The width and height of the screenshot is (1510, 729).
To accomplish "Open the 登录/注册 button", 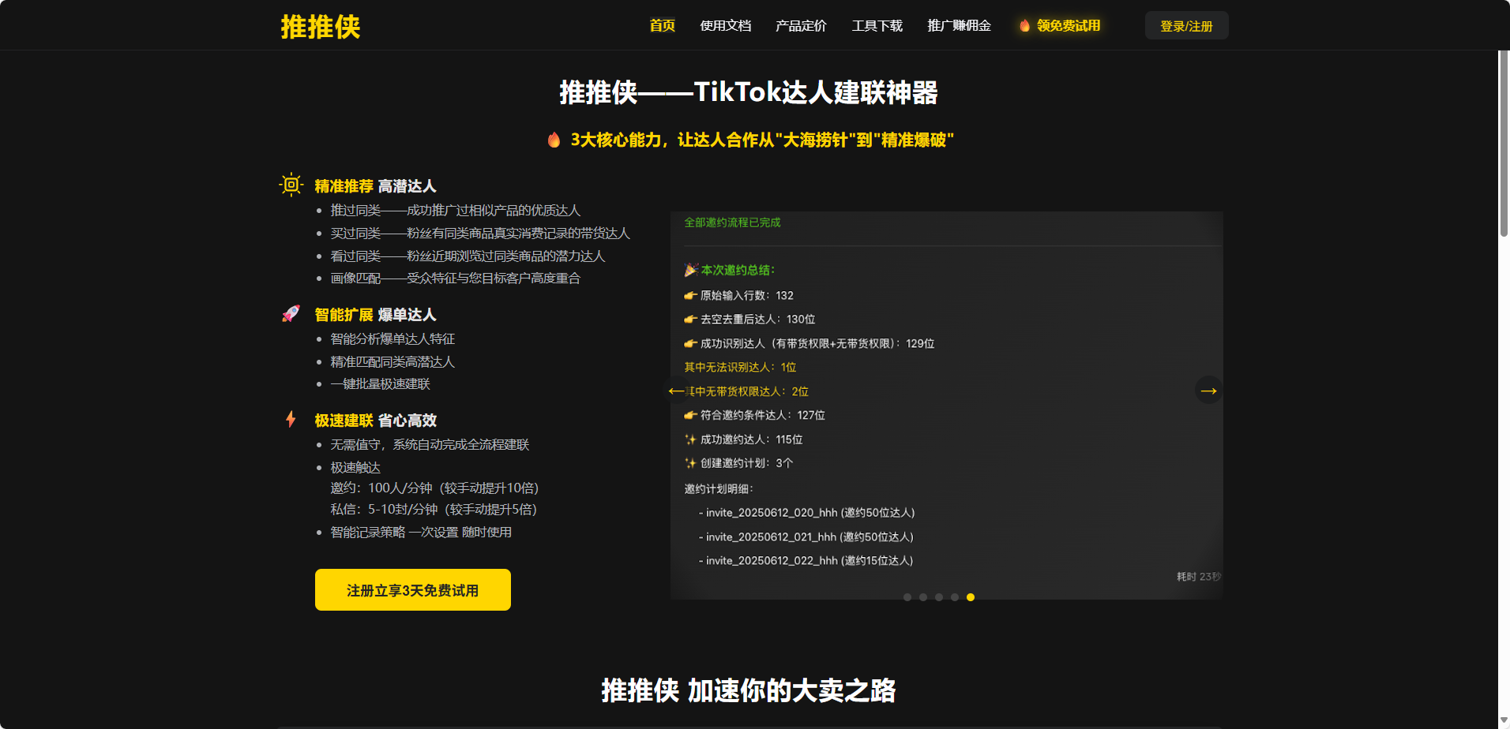I will click(1185, 25).
